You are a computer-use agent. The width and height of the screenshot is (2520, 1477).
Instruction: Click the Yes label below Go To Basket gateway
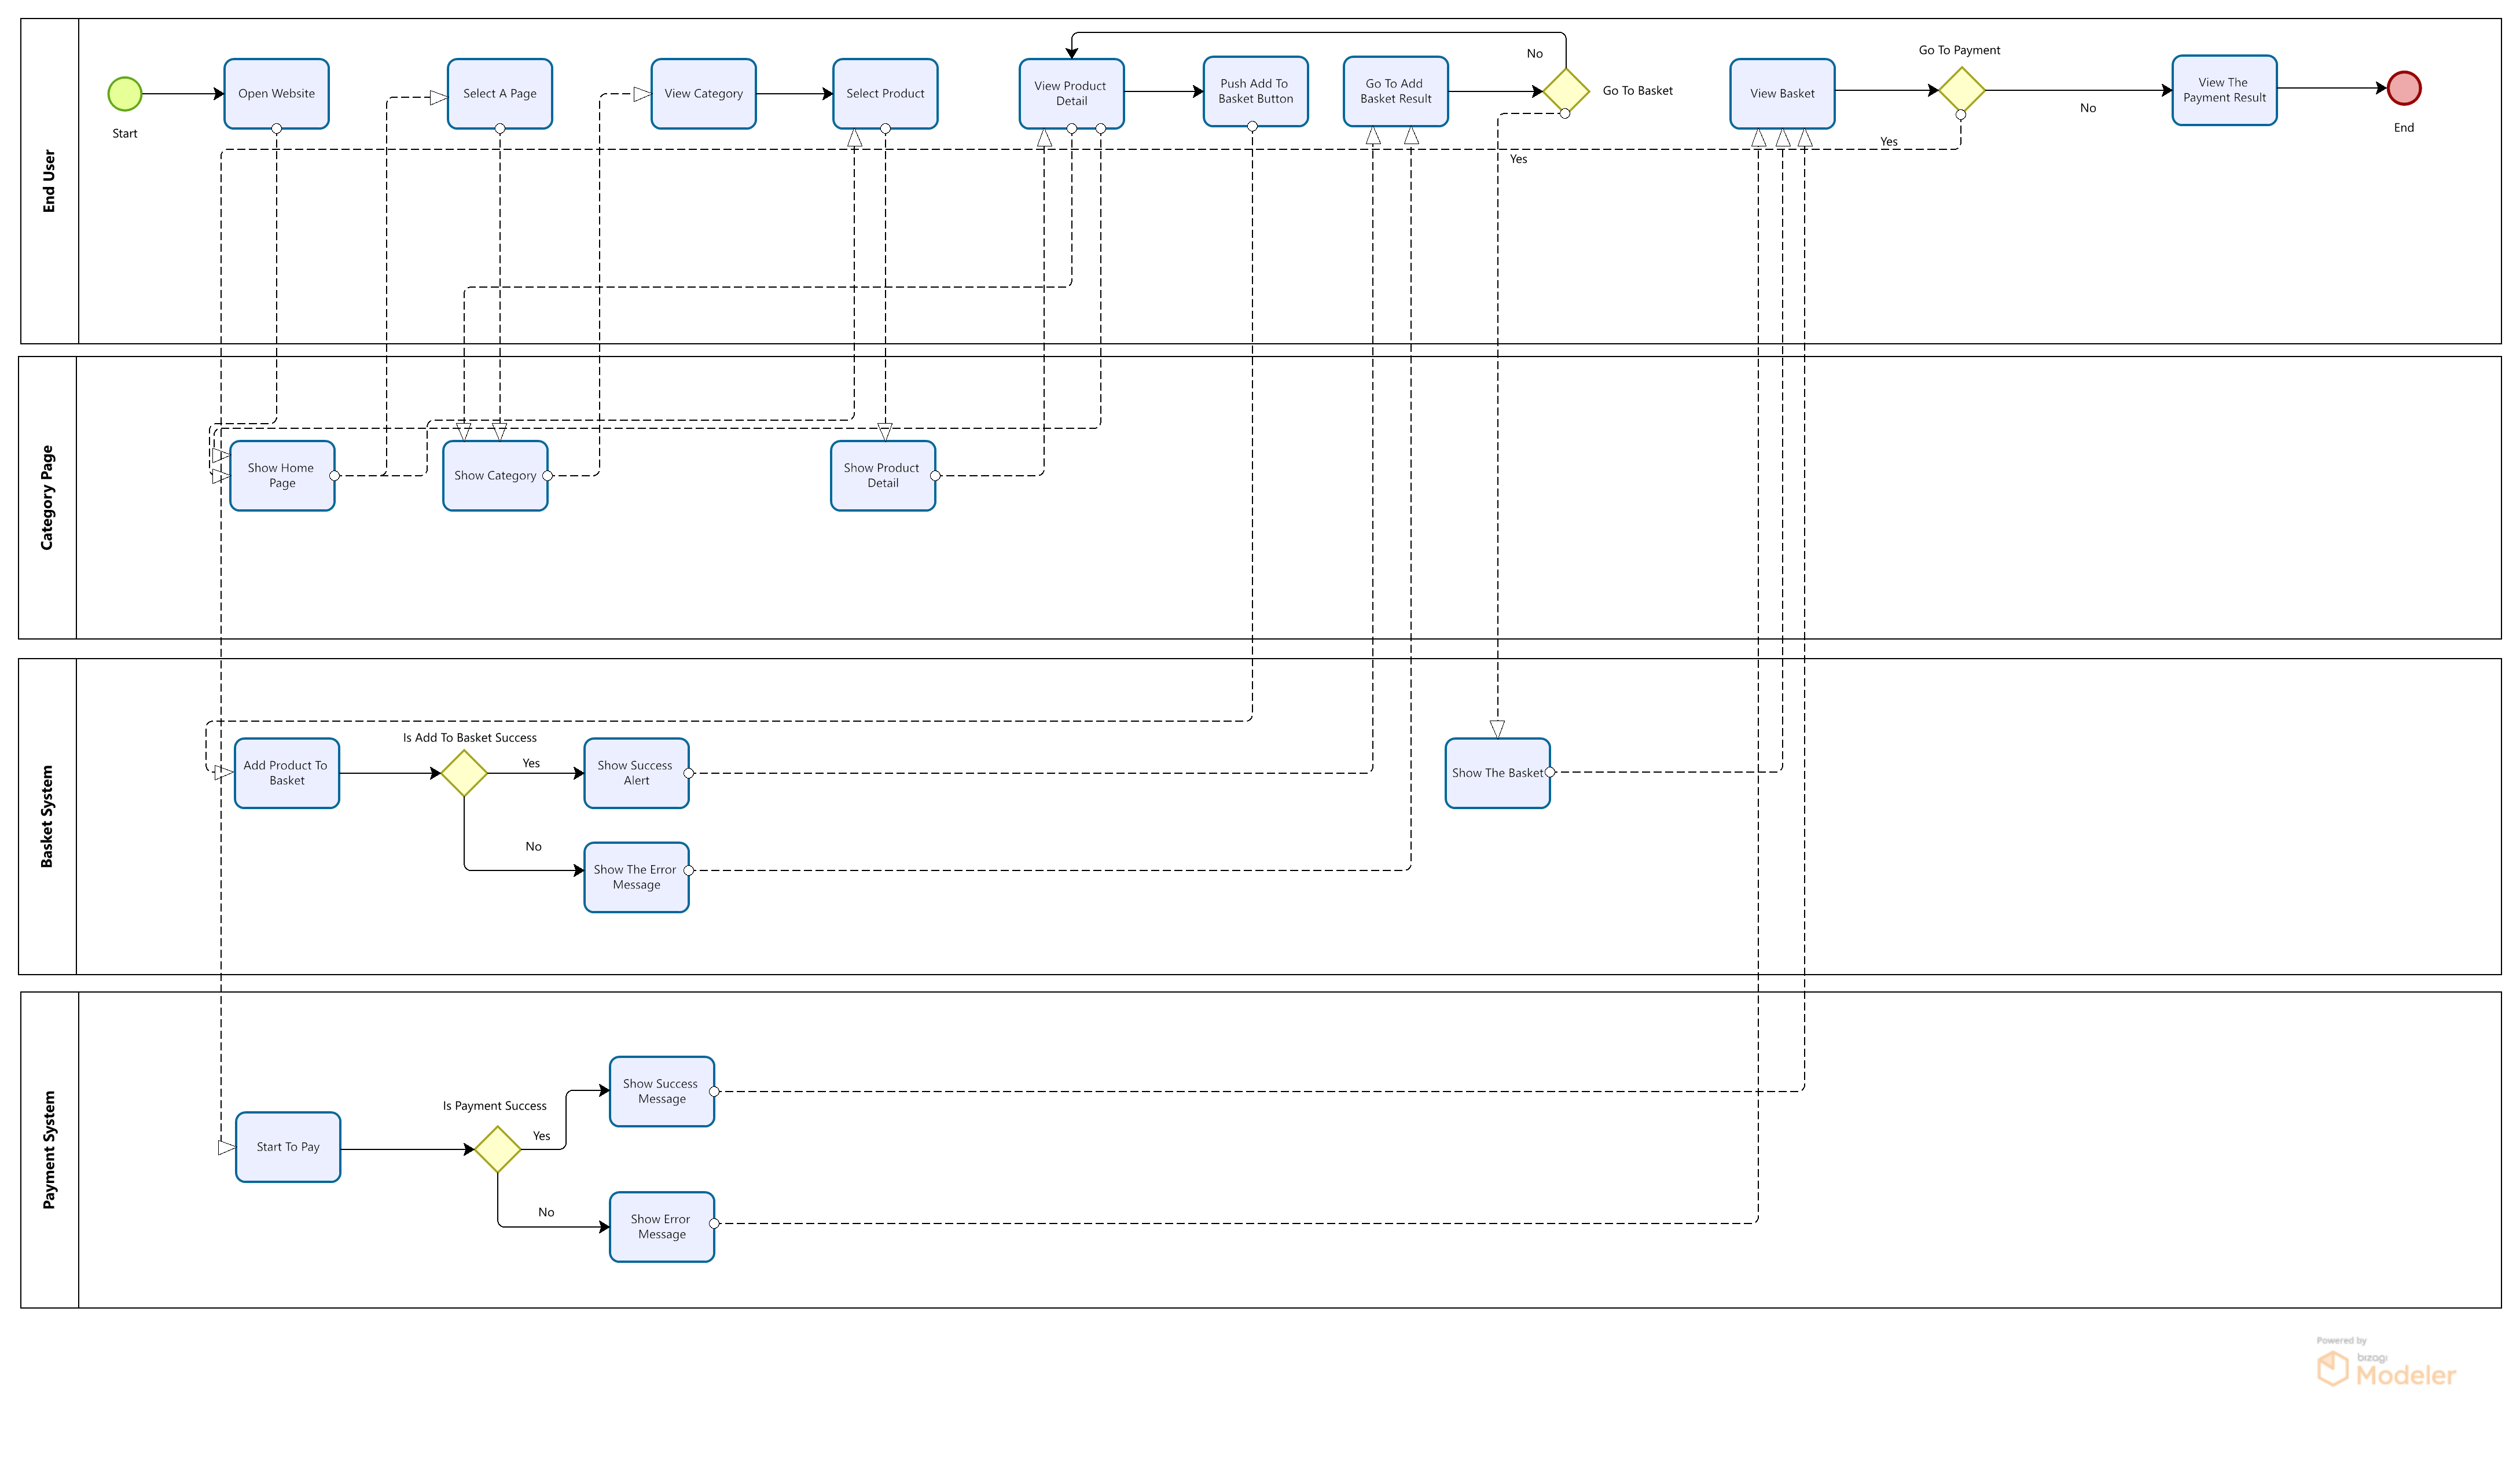pos(1518,159)
